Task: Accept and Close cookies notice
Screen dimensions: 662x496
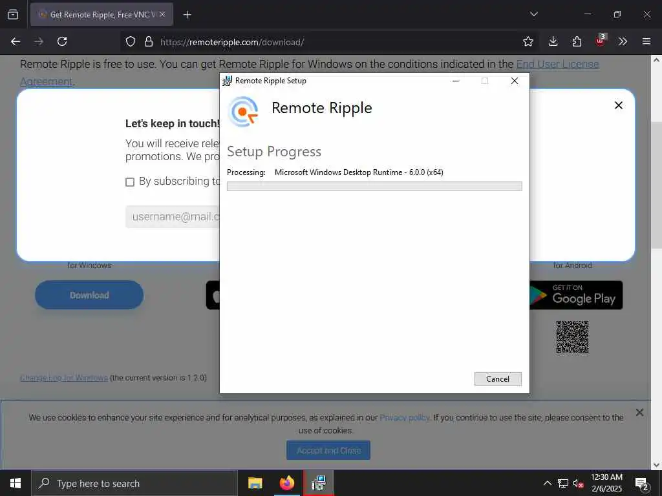Action: [328, 450]
